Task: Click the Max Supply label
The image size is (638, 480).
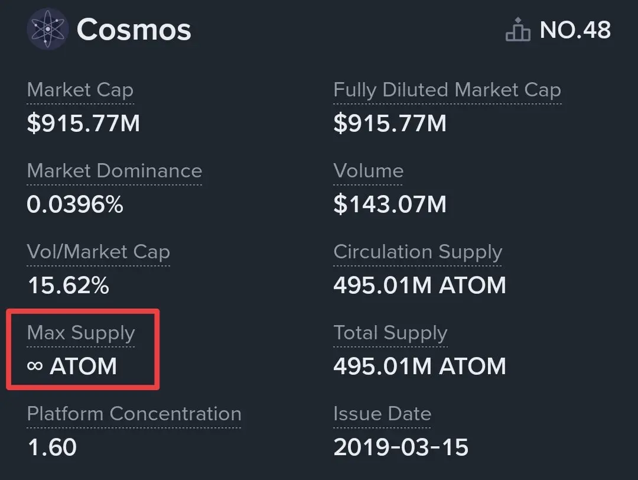Action: (x=81, y=333)
